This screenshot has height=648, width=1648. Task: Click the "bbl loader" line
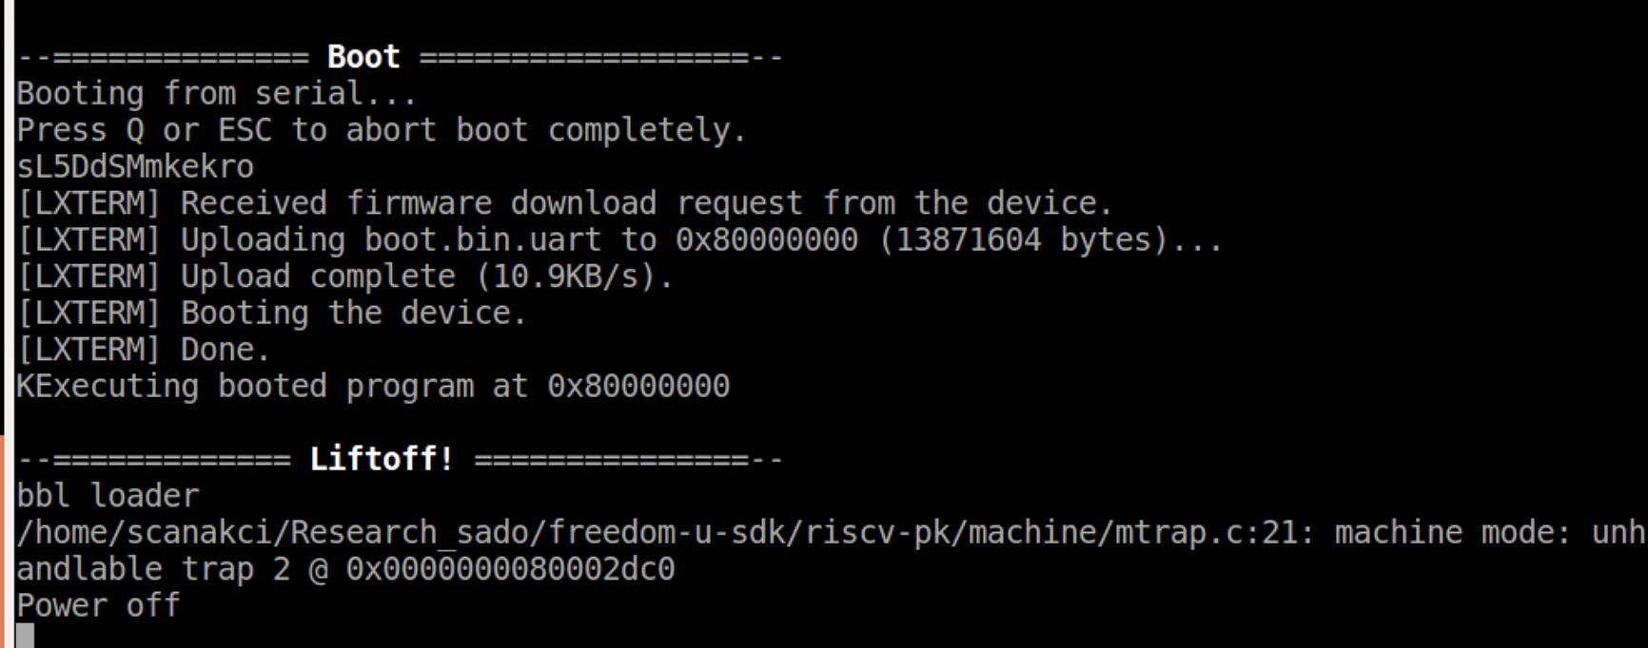[x=108, y=496]
